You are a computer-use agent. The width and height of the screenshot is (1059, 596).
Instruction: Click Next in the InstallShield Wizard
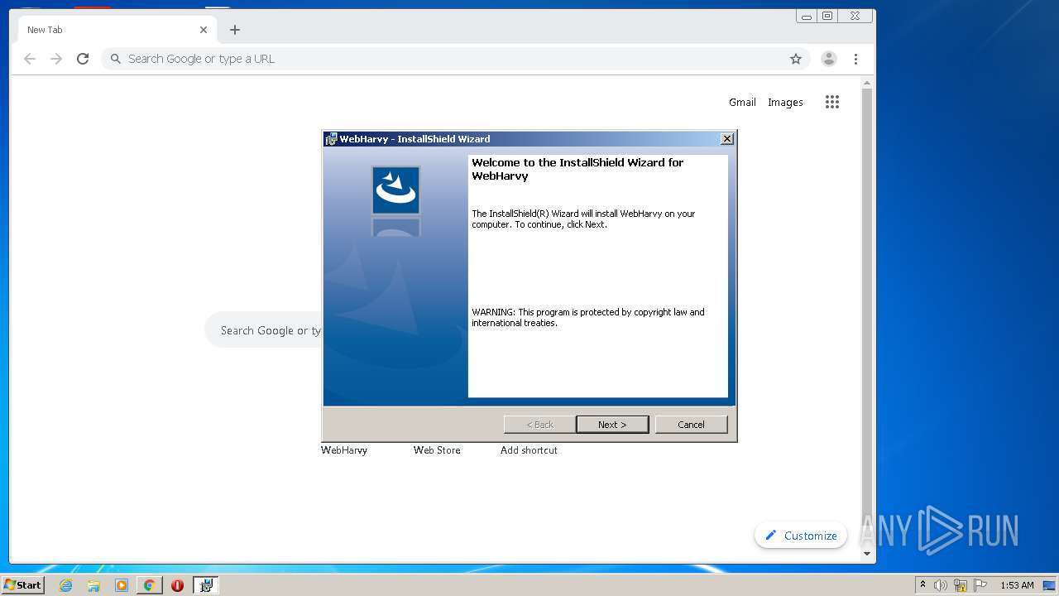612,425
